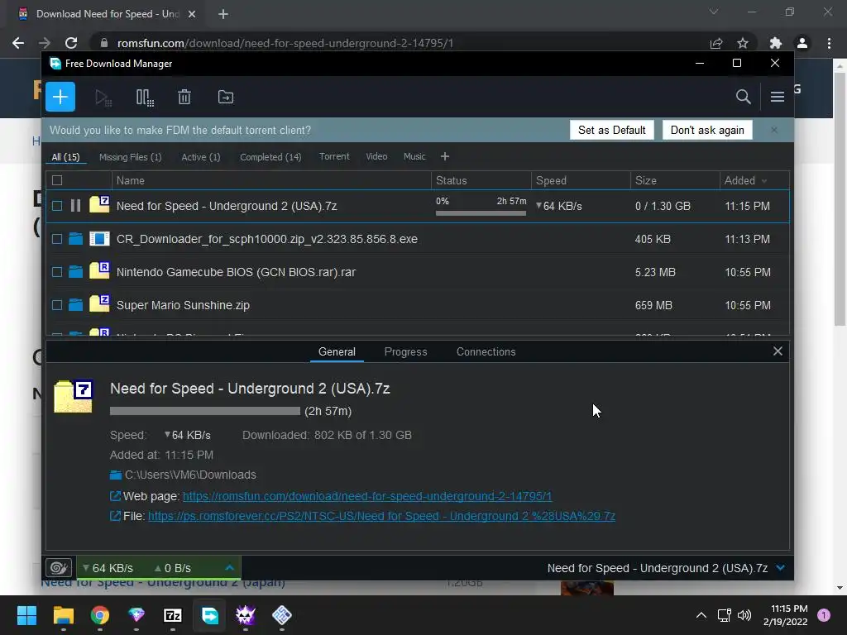Click the pause all downloads toolbar icon
This screenshot has width=847, height=635.
(144, 98)
